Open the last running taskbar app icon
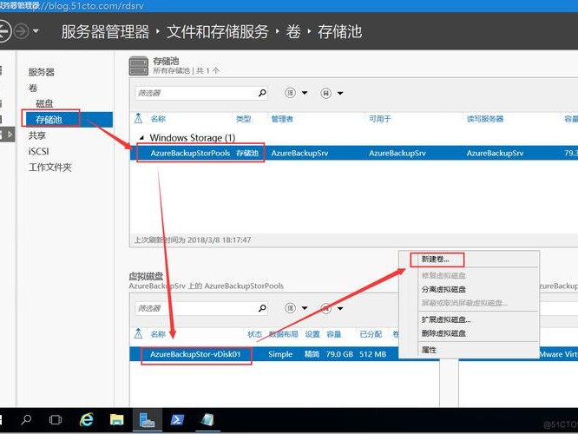Image resolution: width=578 pixels, height=434 pixels. click(x=207, y=419)
